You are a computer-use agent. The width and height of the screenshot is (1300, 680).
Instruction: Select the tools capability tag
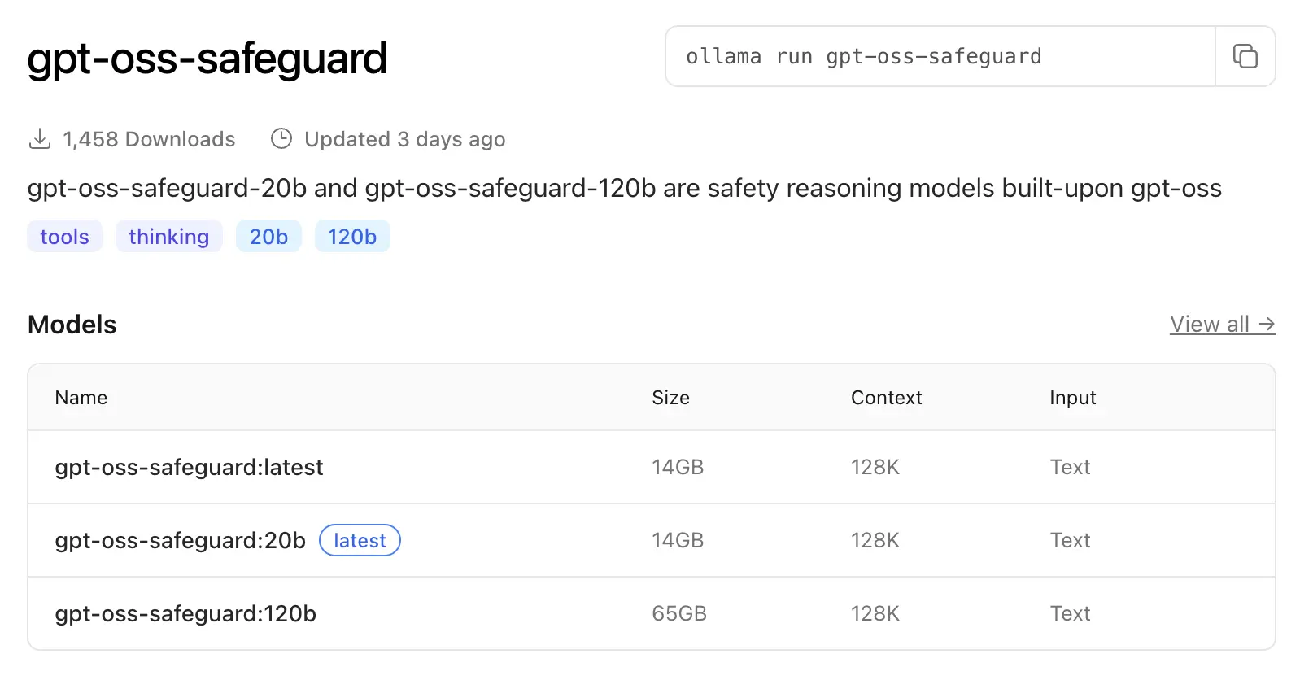coord(64,236)
